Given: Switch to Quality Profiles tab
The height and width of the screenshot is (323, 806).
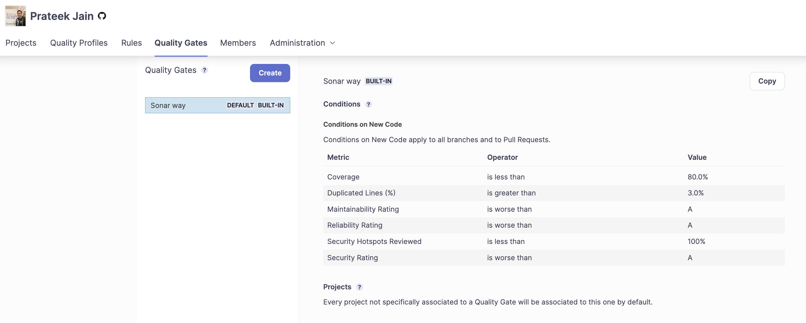Looking at the screenshot, I should pos(79,43).
